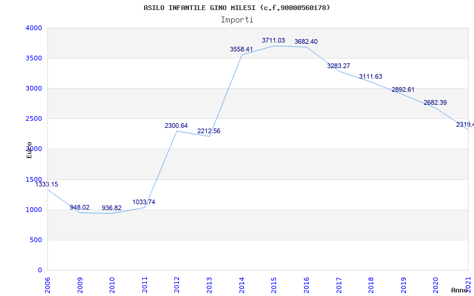
Task: Click the Euro y-axis label
Action: (x=29, y=150)
